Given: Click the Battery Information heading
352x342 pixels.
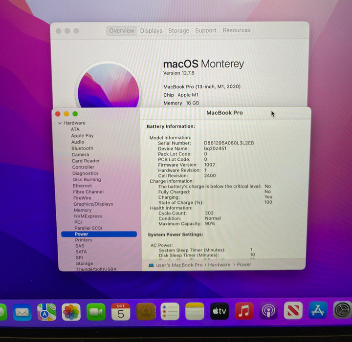Looking at the screenshot, I should click(x=171, y=127).
